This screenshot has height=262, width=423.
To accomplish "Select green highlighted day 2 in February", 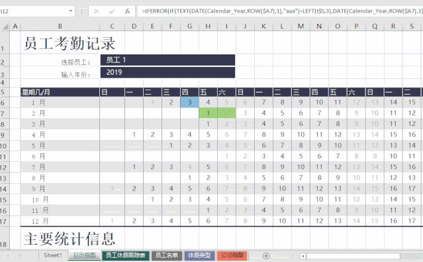I will click(226, 113).
